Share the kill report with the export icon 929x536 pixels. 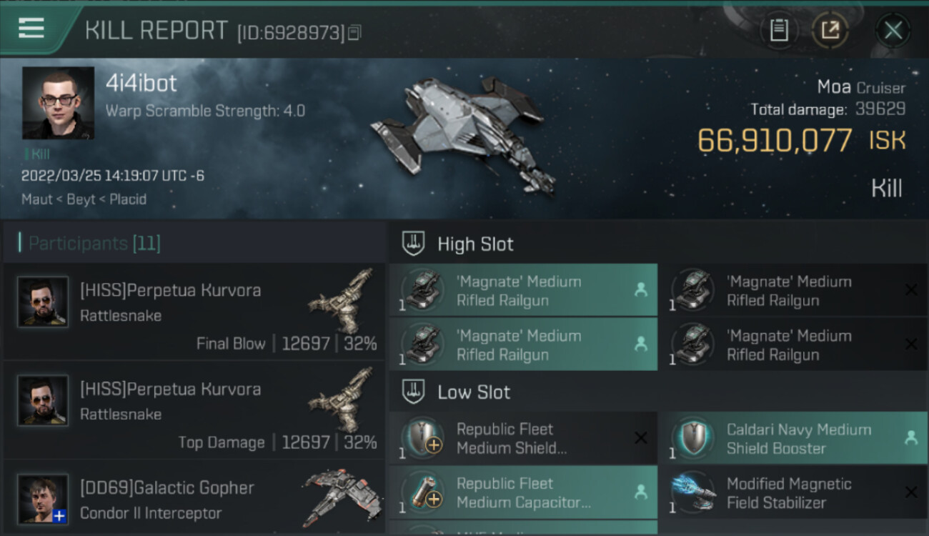830,30
